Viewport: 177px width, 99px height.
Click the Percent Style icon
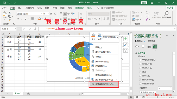(x=96, y=19)
